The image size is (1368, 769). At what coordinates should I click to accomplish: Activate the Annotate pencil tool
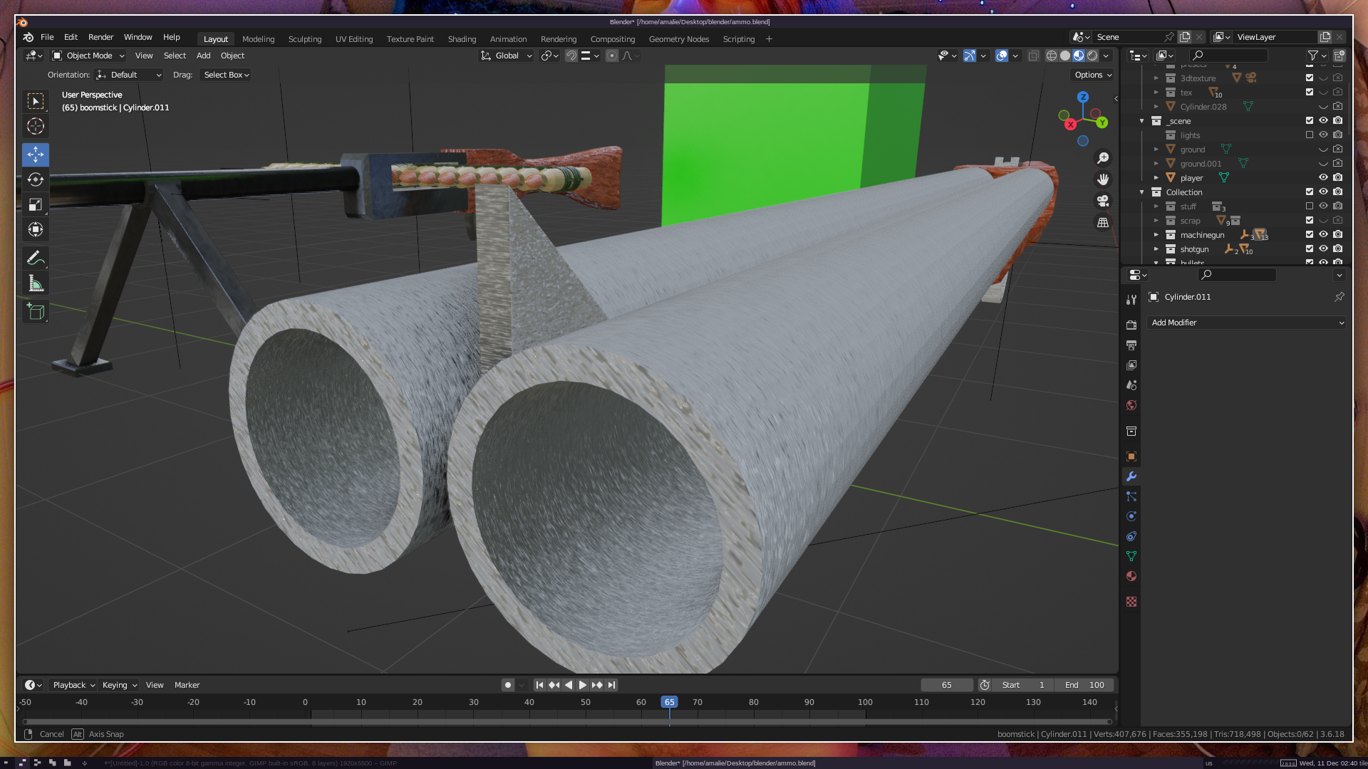click(x=36, y=258)
